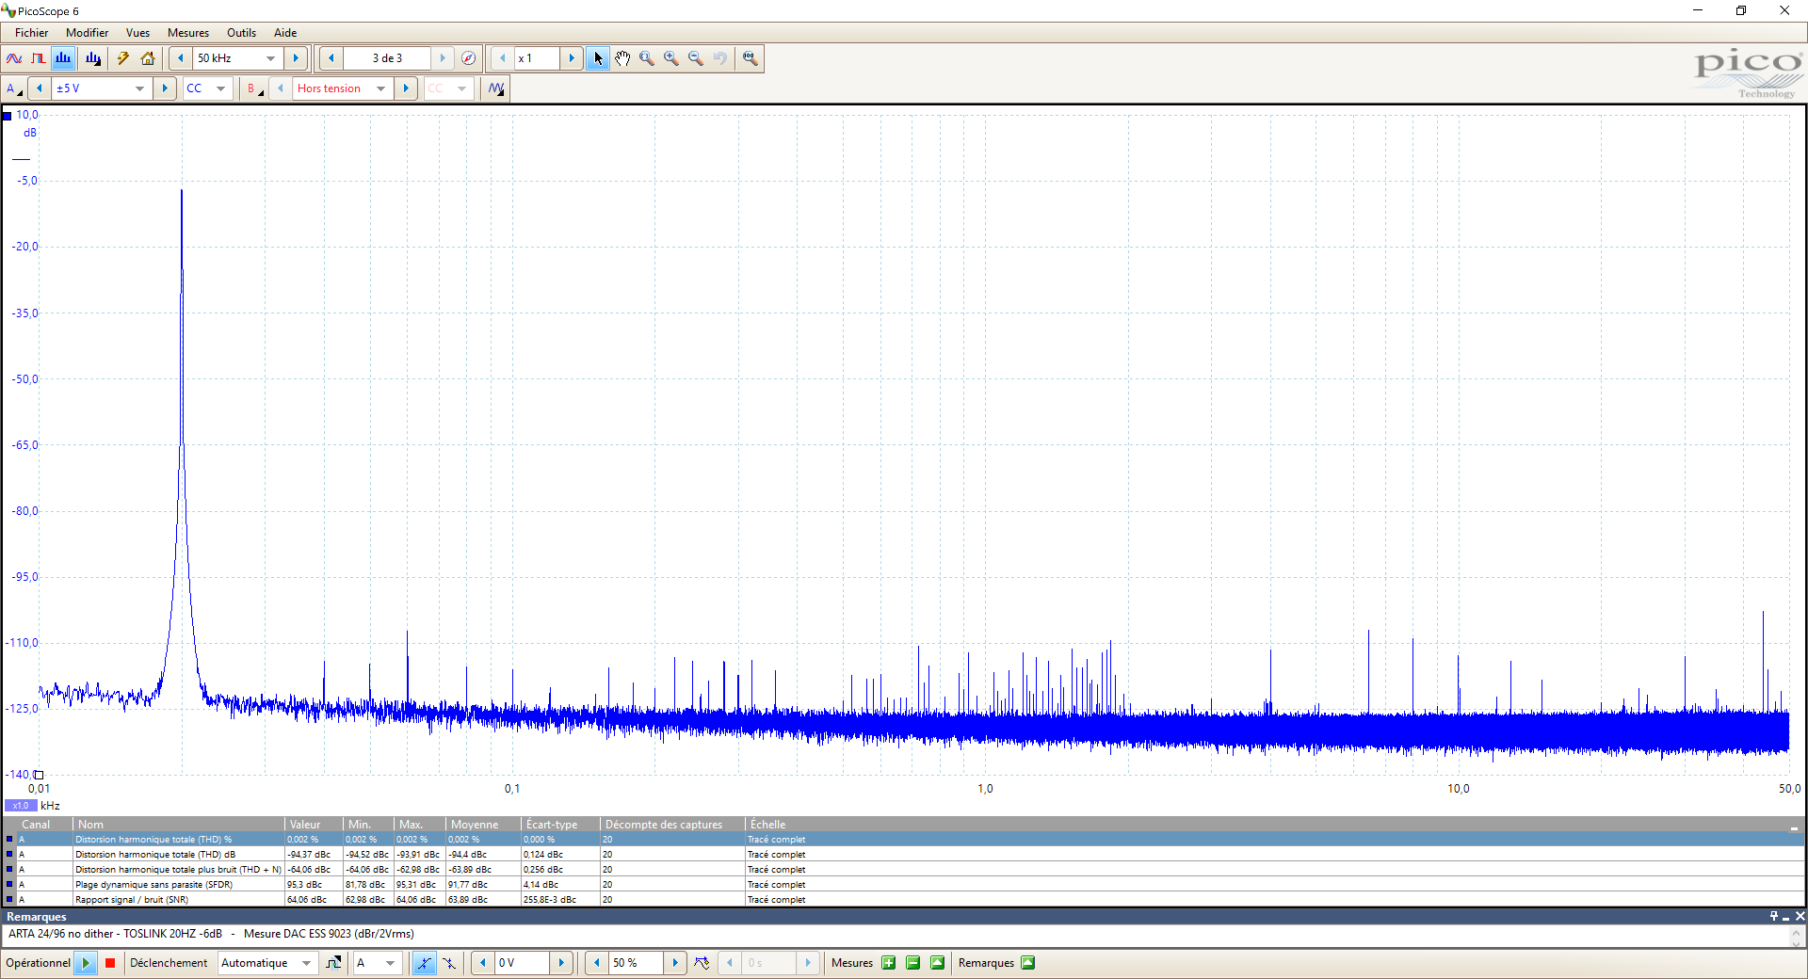Click the auto setup lightning icon

[122, 58]
